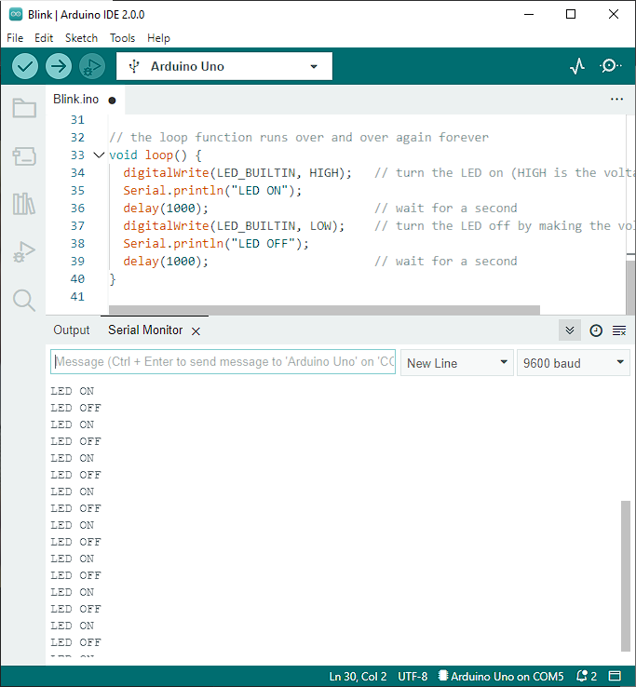Open the 9600 baud rate dropdown

(x=574, y=363)
